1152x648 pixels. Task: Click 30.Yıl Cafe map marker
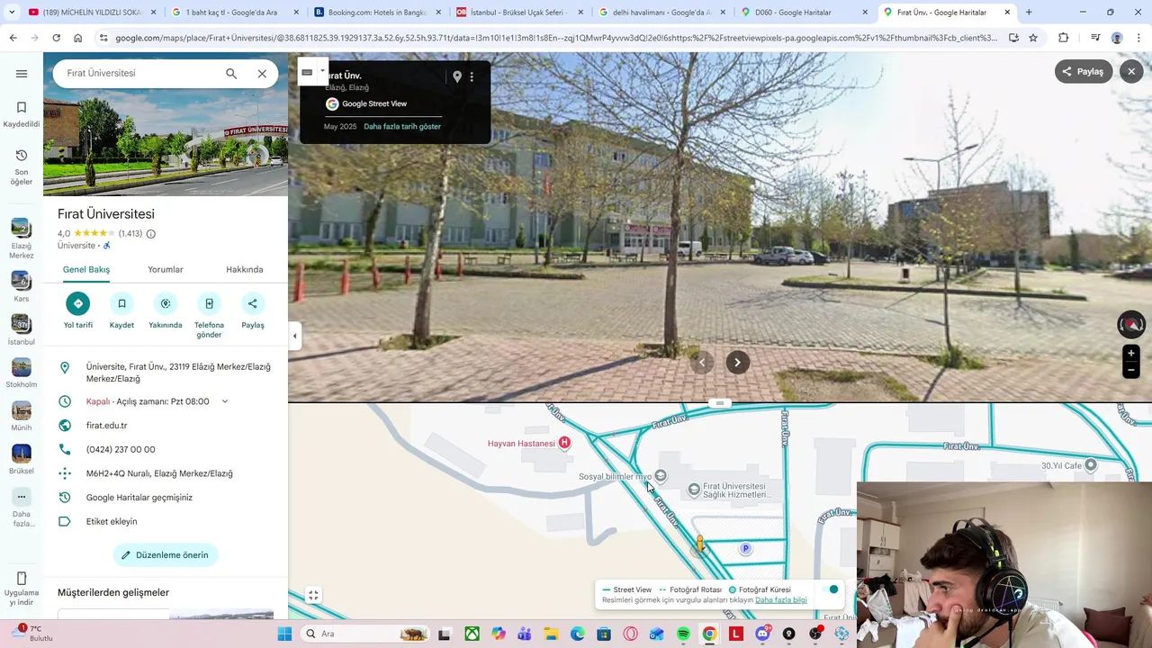[x=1091, y=465]
